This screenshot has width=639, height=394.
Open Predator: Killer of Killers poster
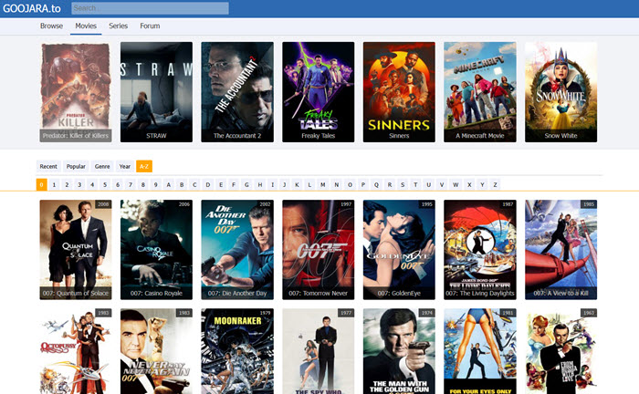(x=76, y=92)
